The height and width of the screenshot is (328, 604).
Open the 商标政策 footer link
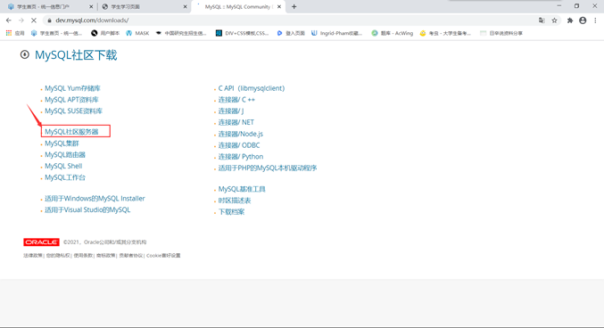point(106,256)
